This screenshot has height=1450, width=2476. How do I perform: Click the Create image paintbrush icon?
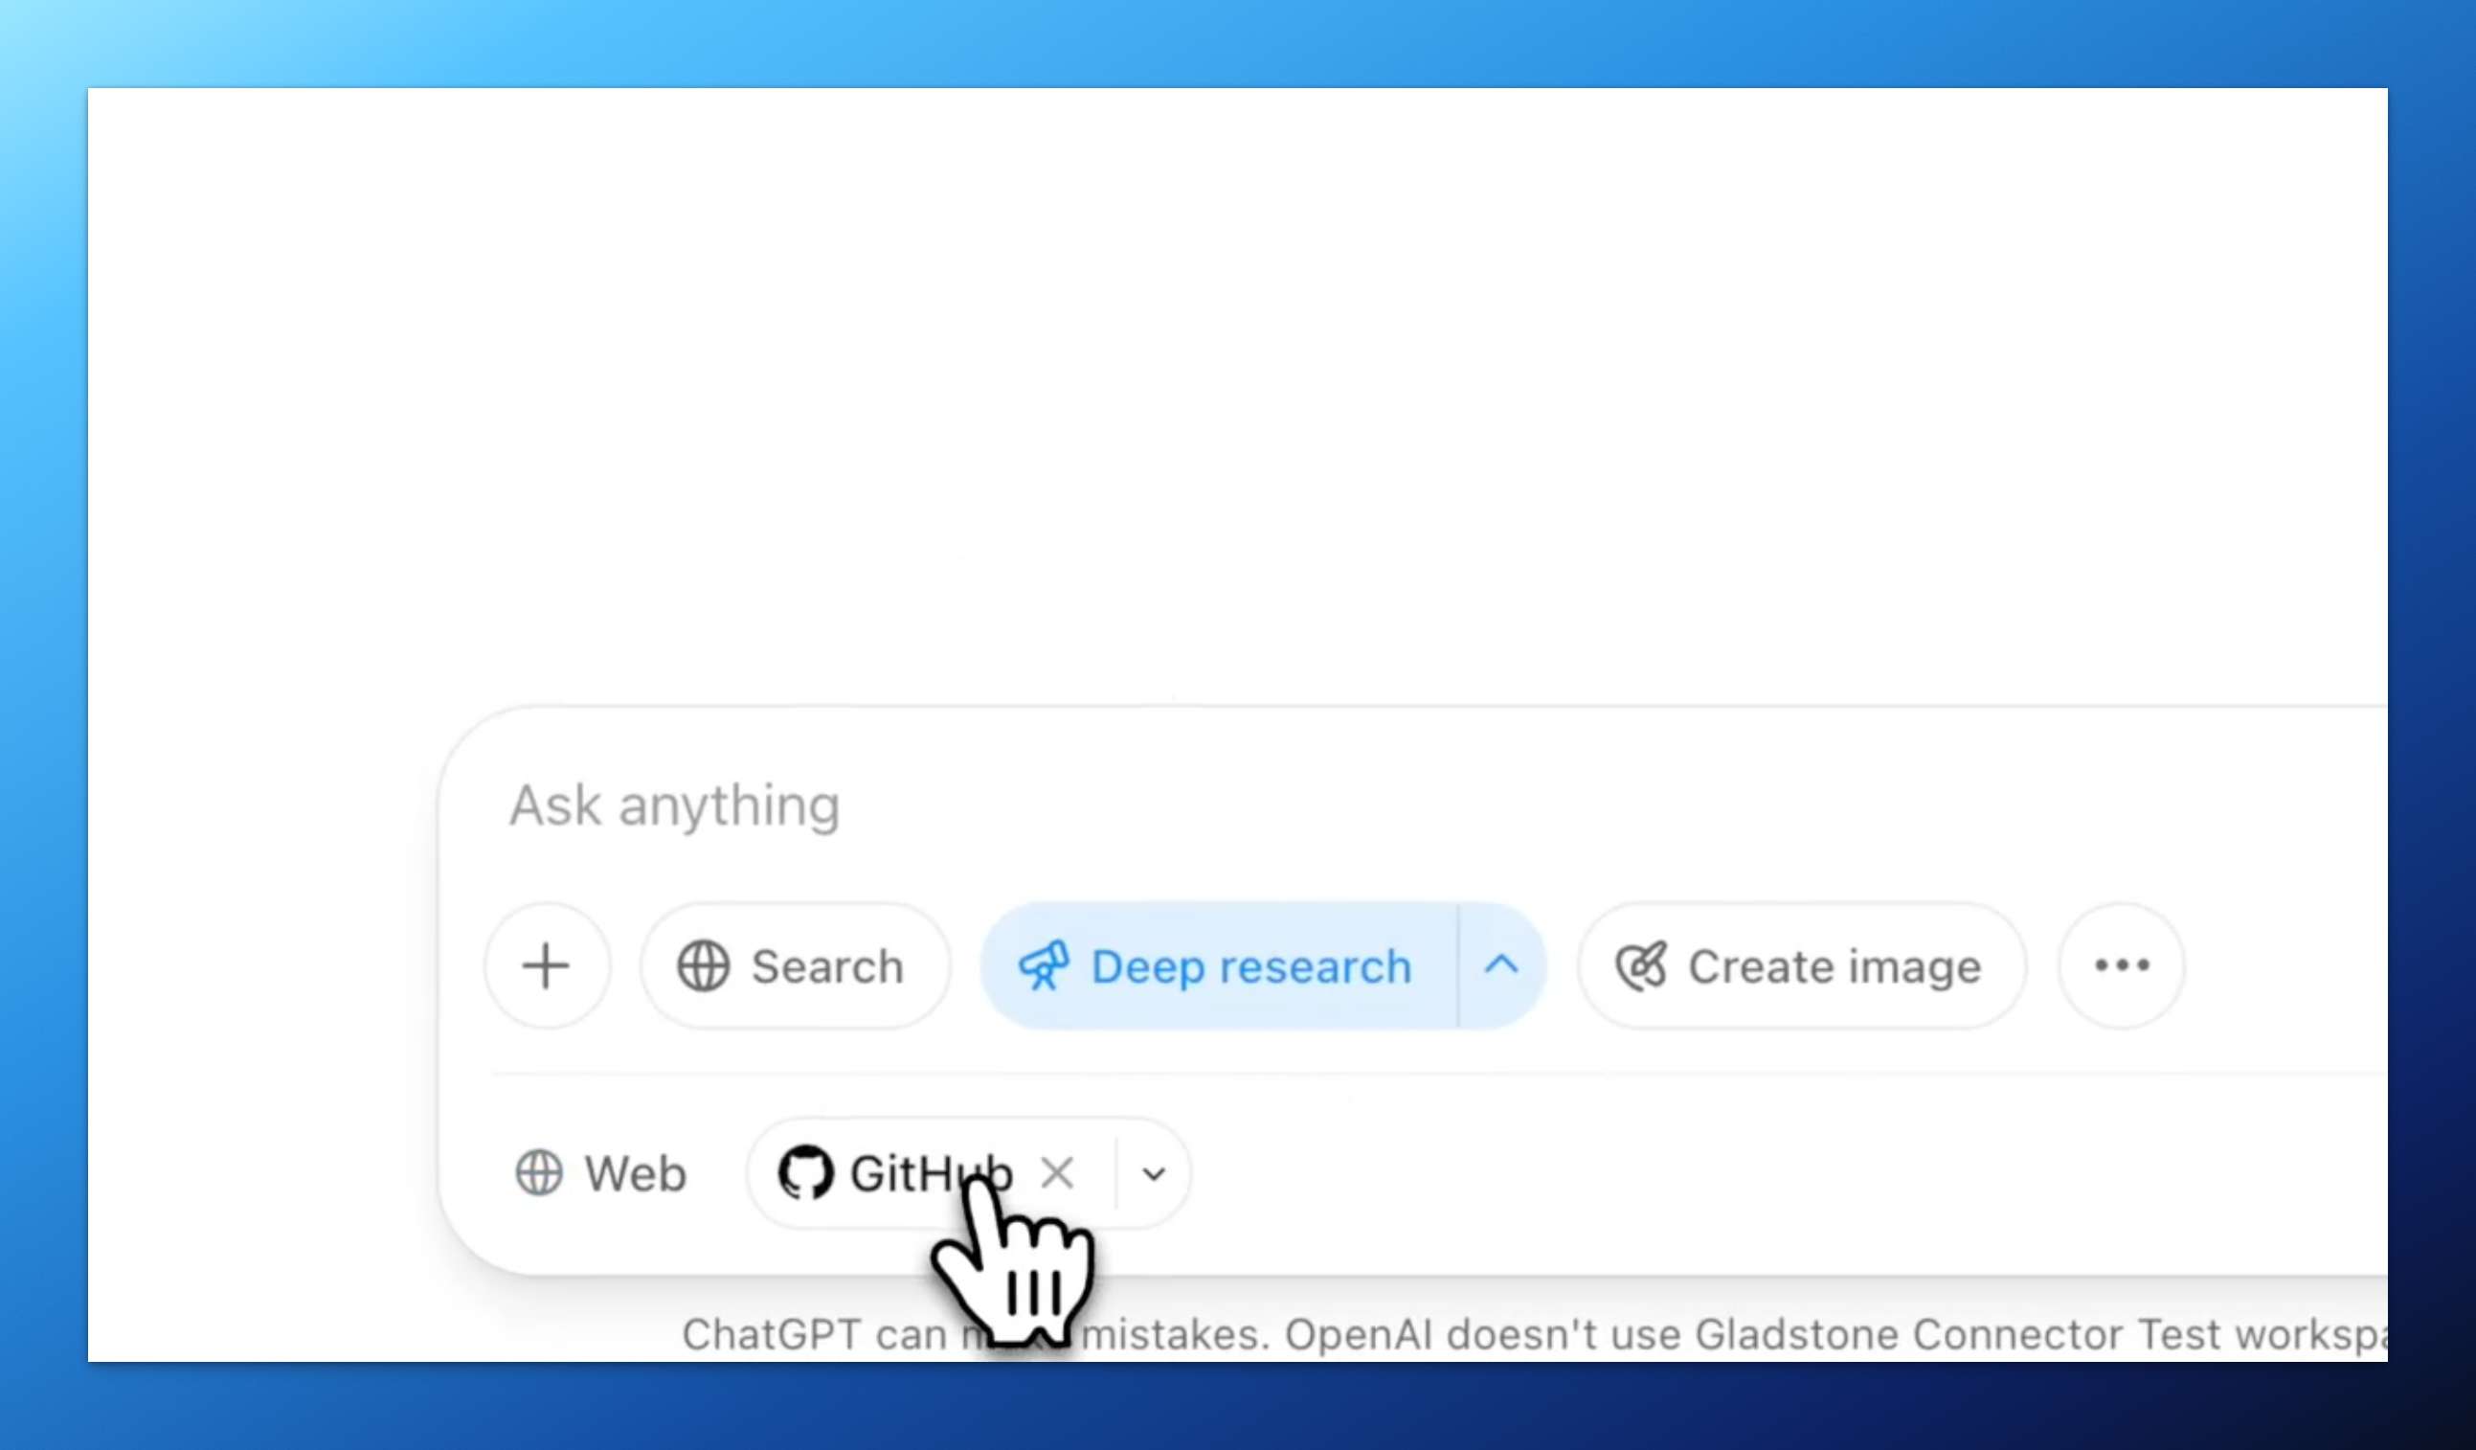click(1642, 965)
